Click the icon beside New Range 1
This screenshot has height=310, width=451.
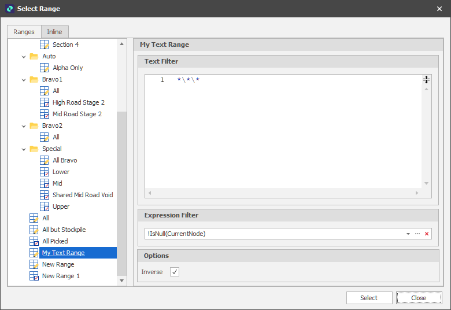click(x=34, y=276)
